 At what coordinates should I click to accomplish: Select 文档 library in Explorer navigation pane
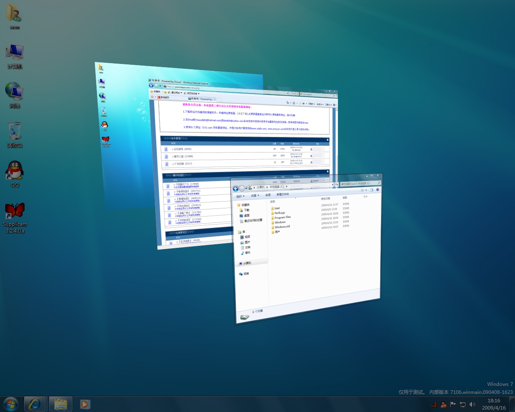pyautogui.click(x=245, y=247)
